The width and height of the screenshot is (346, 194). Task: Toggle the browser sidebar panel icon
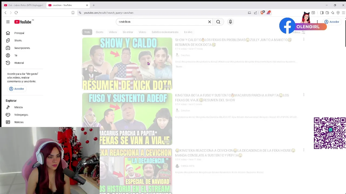[x=322, y=13]
